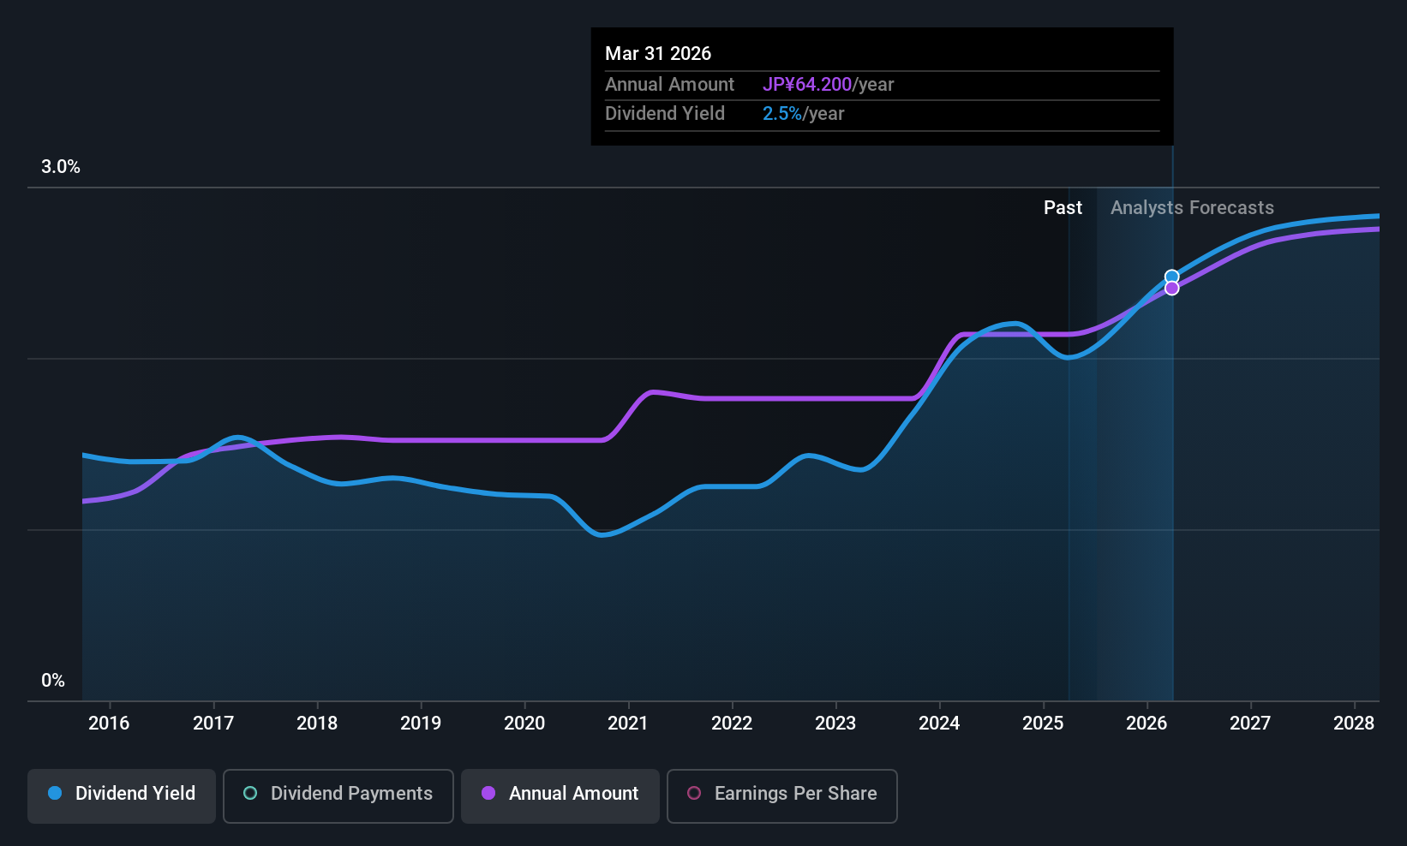Viewport: 1407px width, 846px height.
Task: Click the 3.0% y-axis label
Action: click(x=61, y=167)
